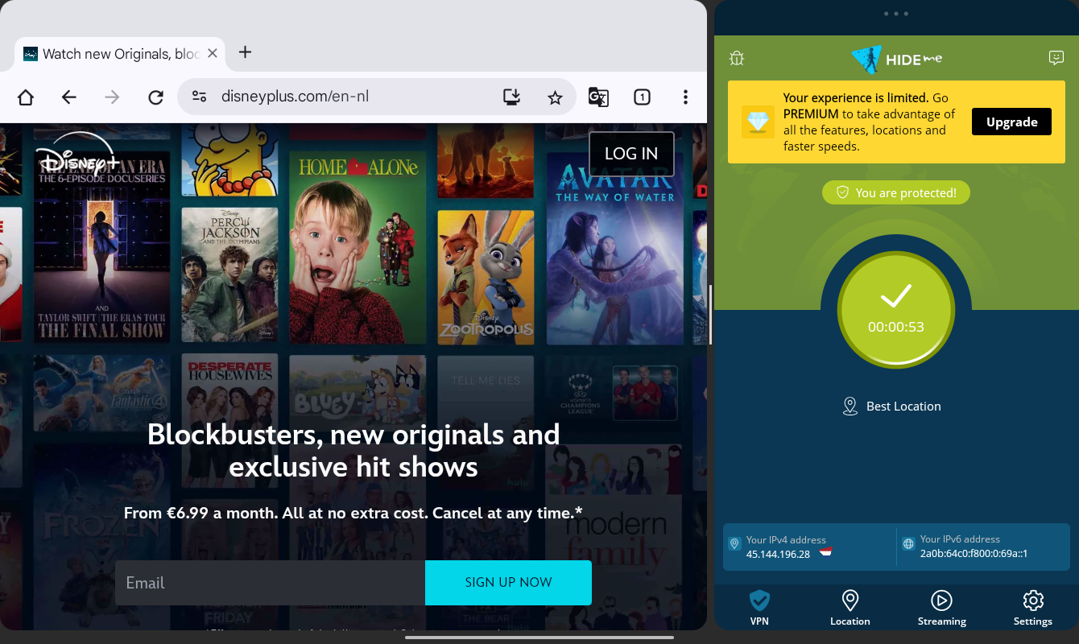Select the Zootropolis poster
This screenshot has width=1079, height=644.
486,276
